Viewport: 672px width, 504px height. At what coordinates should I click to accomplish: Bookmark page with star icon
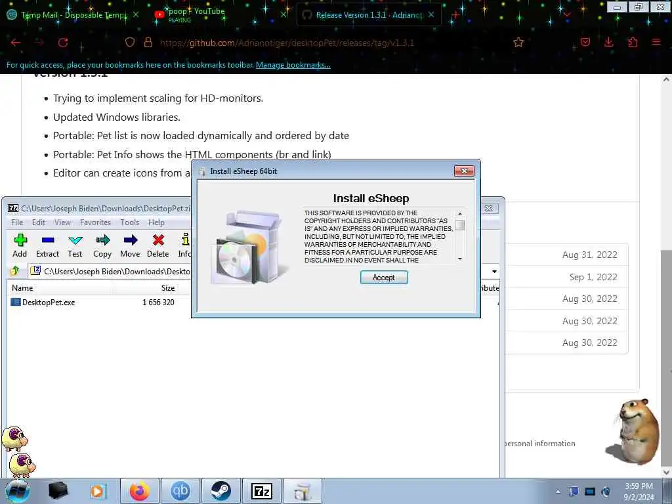(518, 42)
